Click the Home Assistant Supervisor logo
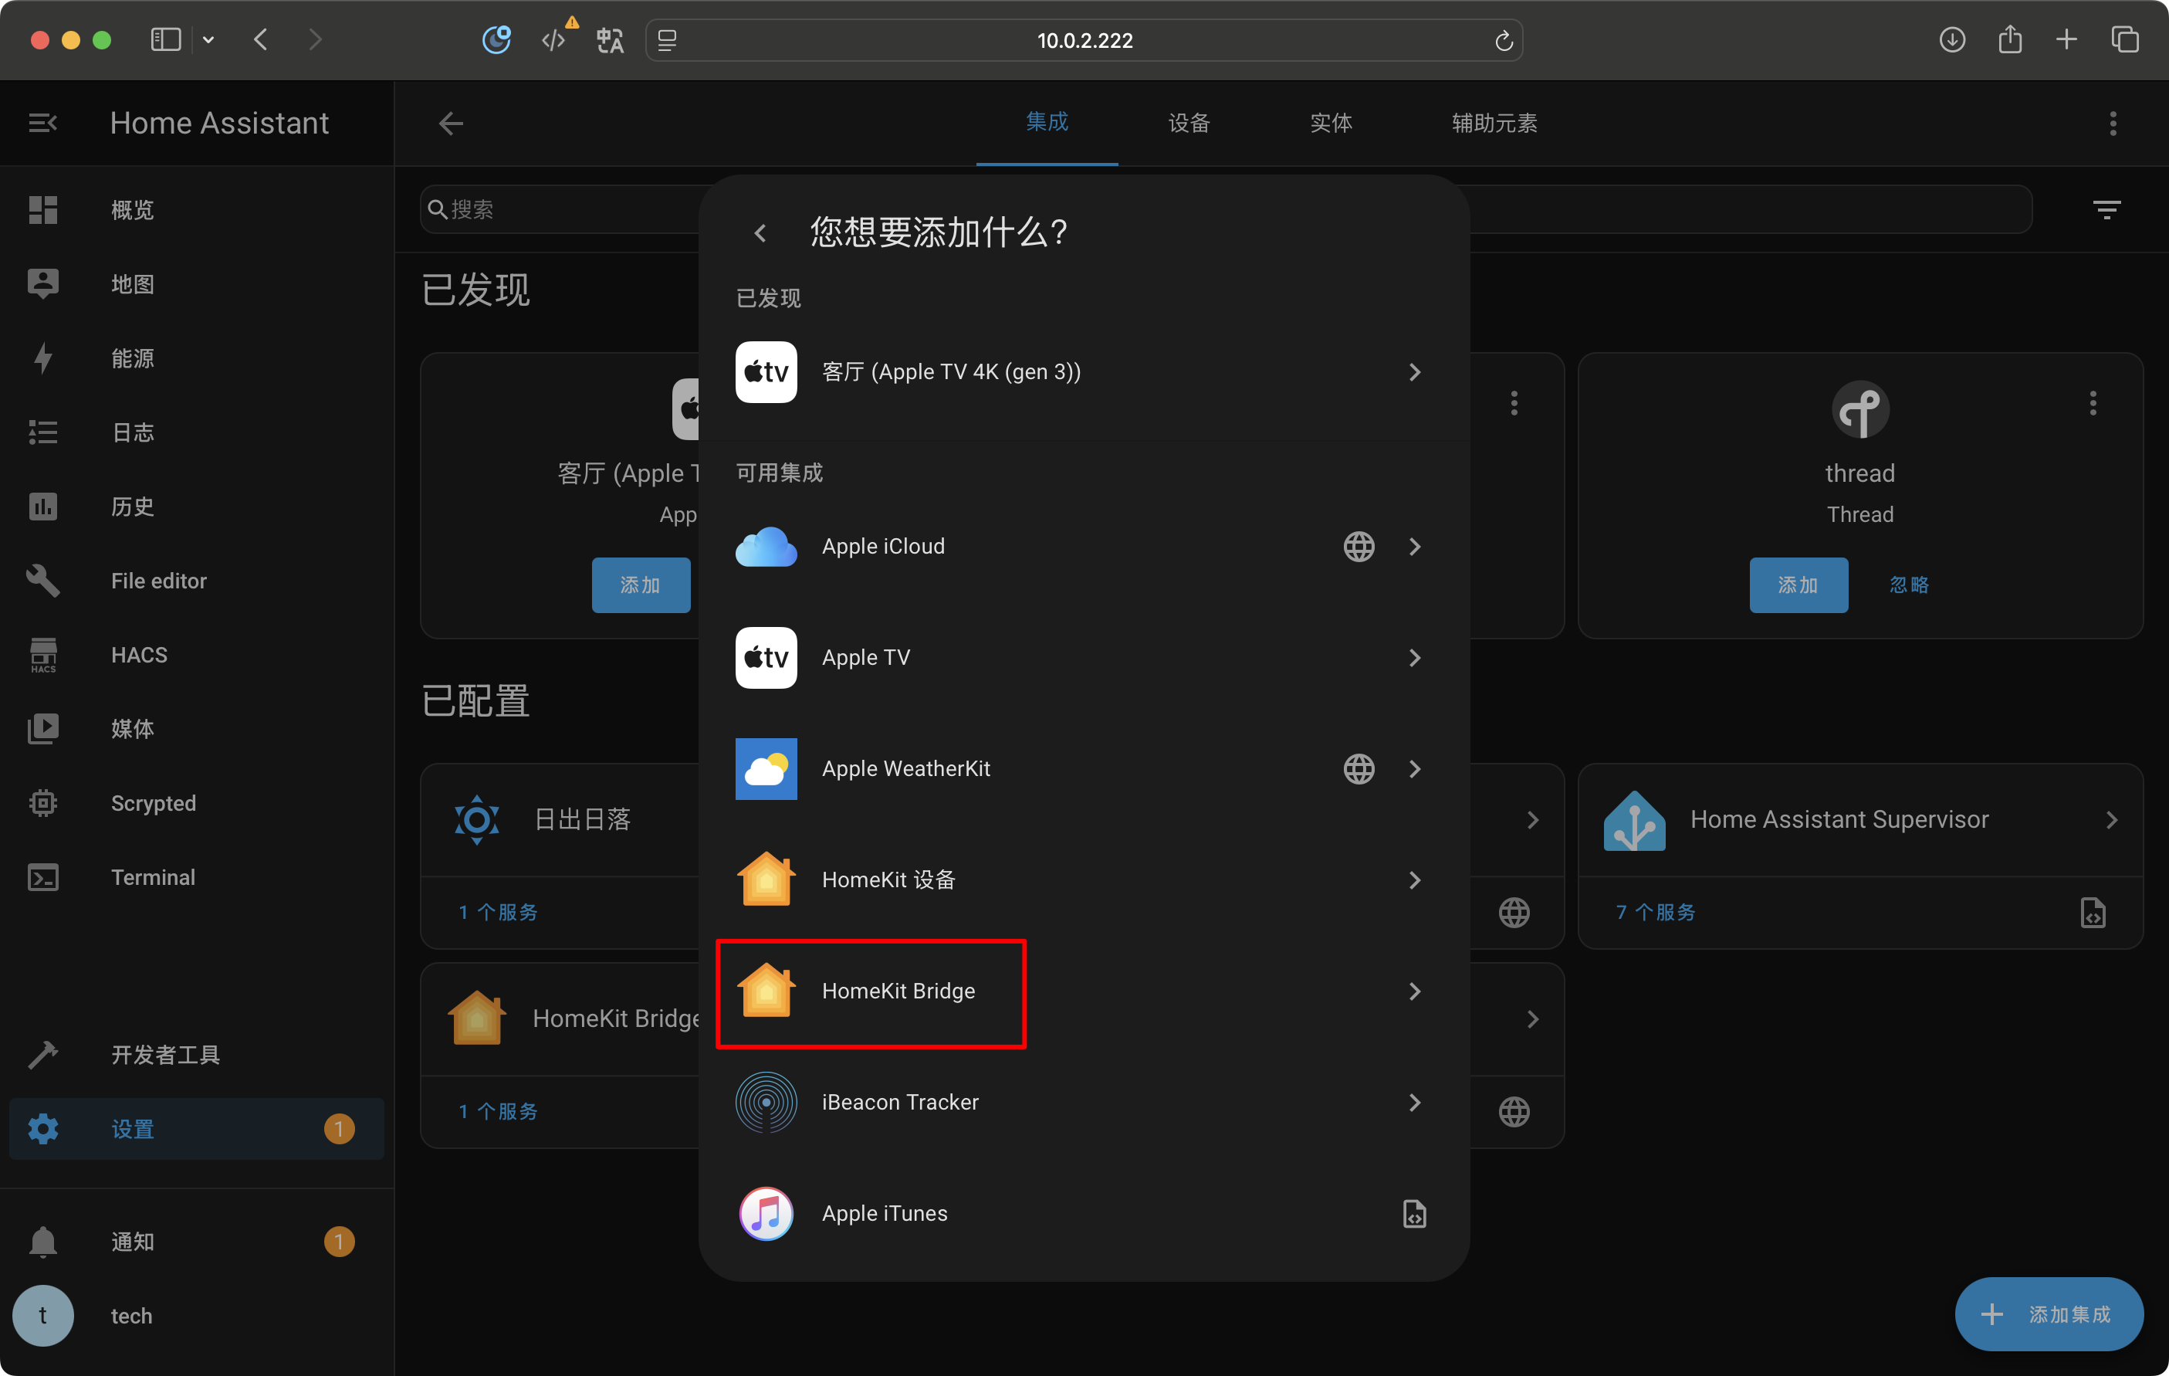The height and width of the screenshot is (1376, 2169). pyautogui.click(x=1634, y=819)
